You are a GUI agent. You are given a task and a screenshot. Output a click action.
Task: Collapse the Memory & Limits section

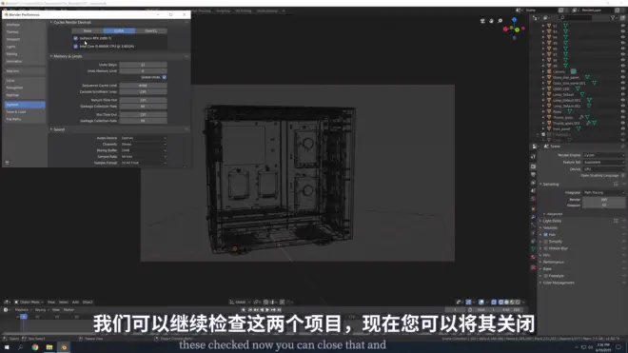(x=67, y=56)
